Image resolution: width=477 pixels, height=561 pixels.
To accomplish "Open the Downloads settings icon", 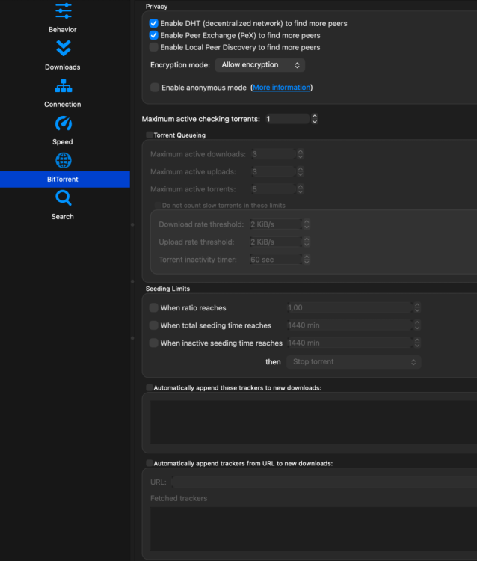I will [64, 49].
